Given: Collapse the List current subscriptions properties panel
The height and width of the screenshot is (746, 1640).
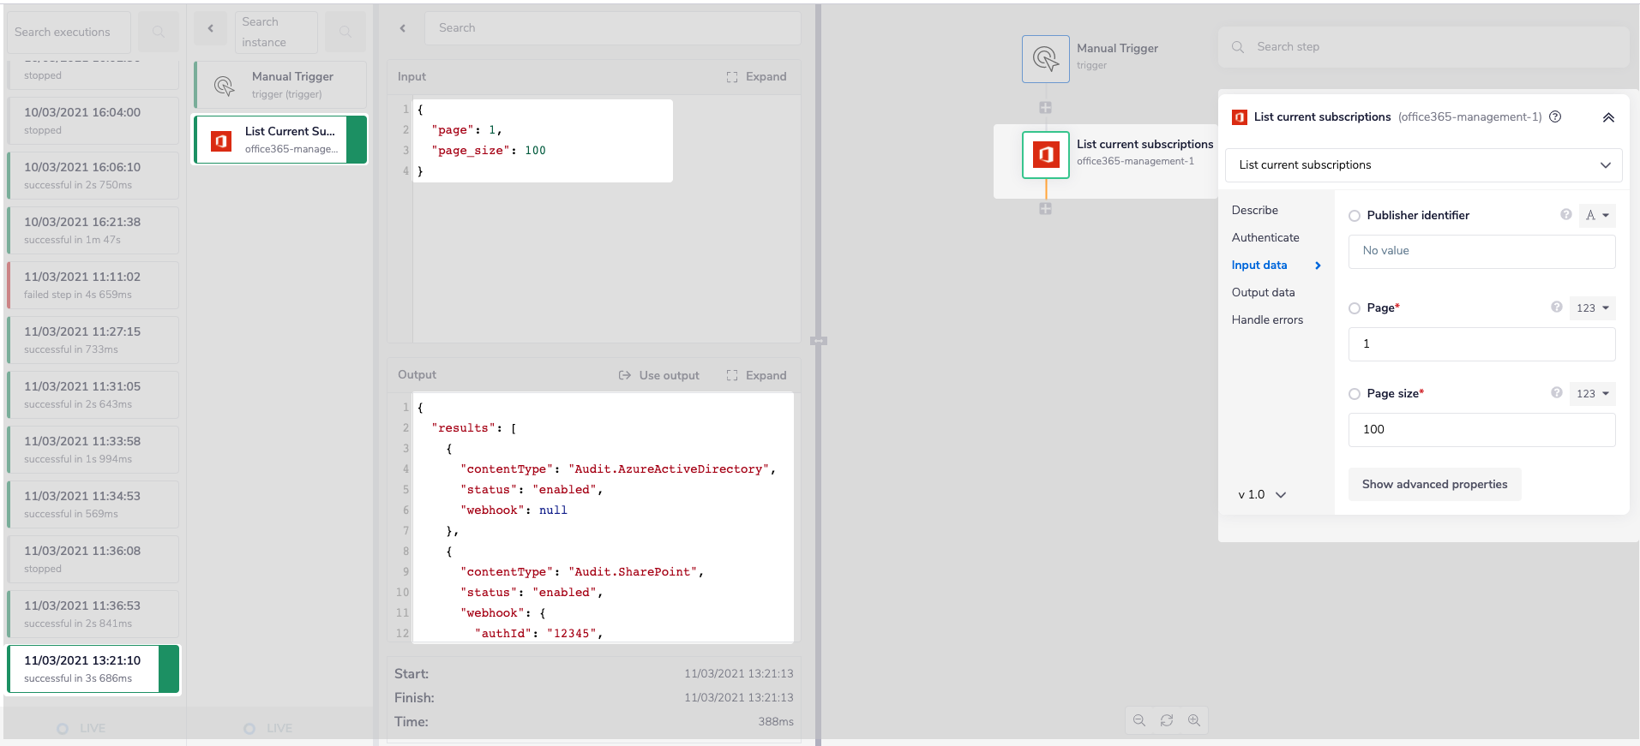Looking at the screenshot, I should pyautogui.click(x=1608, y=117).
